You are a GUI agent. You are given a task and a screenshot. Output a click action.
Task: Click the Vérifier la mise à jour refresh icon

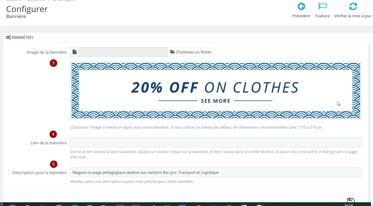pos(353,6)
